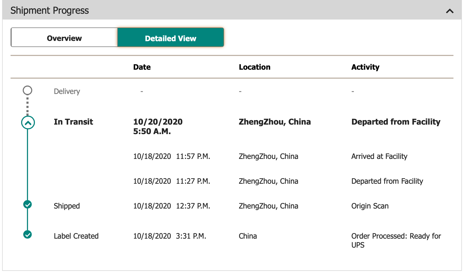Click the Activity column header
473x274 pixels.
click(365, 67)
